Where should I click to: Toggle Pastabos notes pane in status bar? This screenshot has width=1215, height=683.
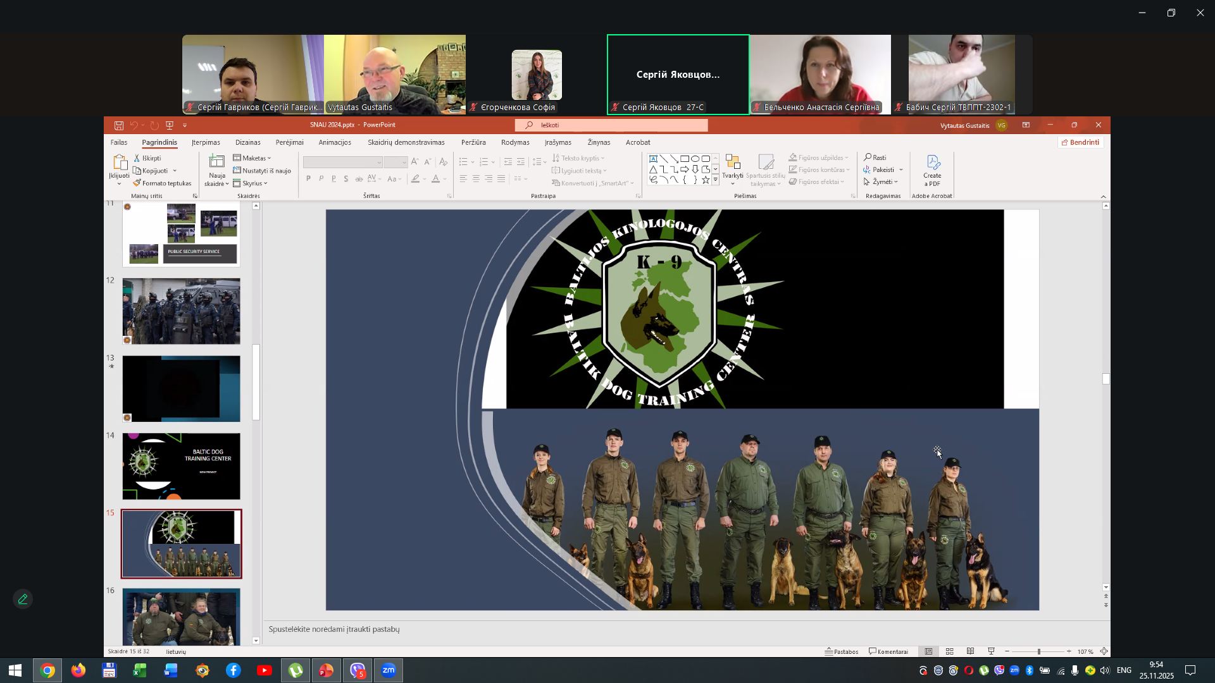point(842,652)
